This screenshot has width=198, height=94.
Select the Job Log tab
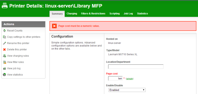click(128, 13)
